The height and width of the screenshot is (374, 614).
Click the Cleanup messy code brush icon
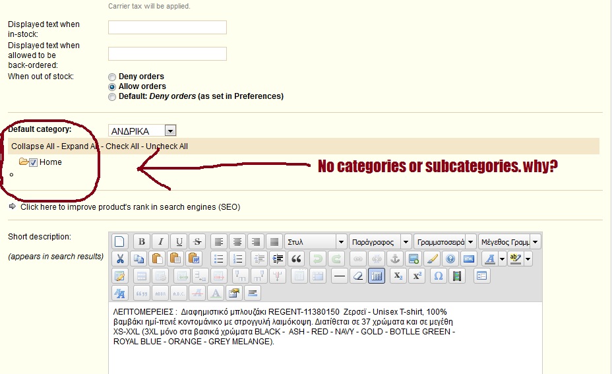tap(432, 259)
